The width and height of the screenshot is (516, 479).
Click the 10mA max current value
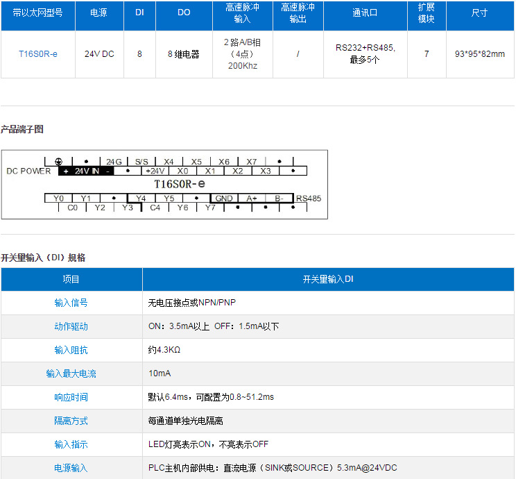pos(160,373)
